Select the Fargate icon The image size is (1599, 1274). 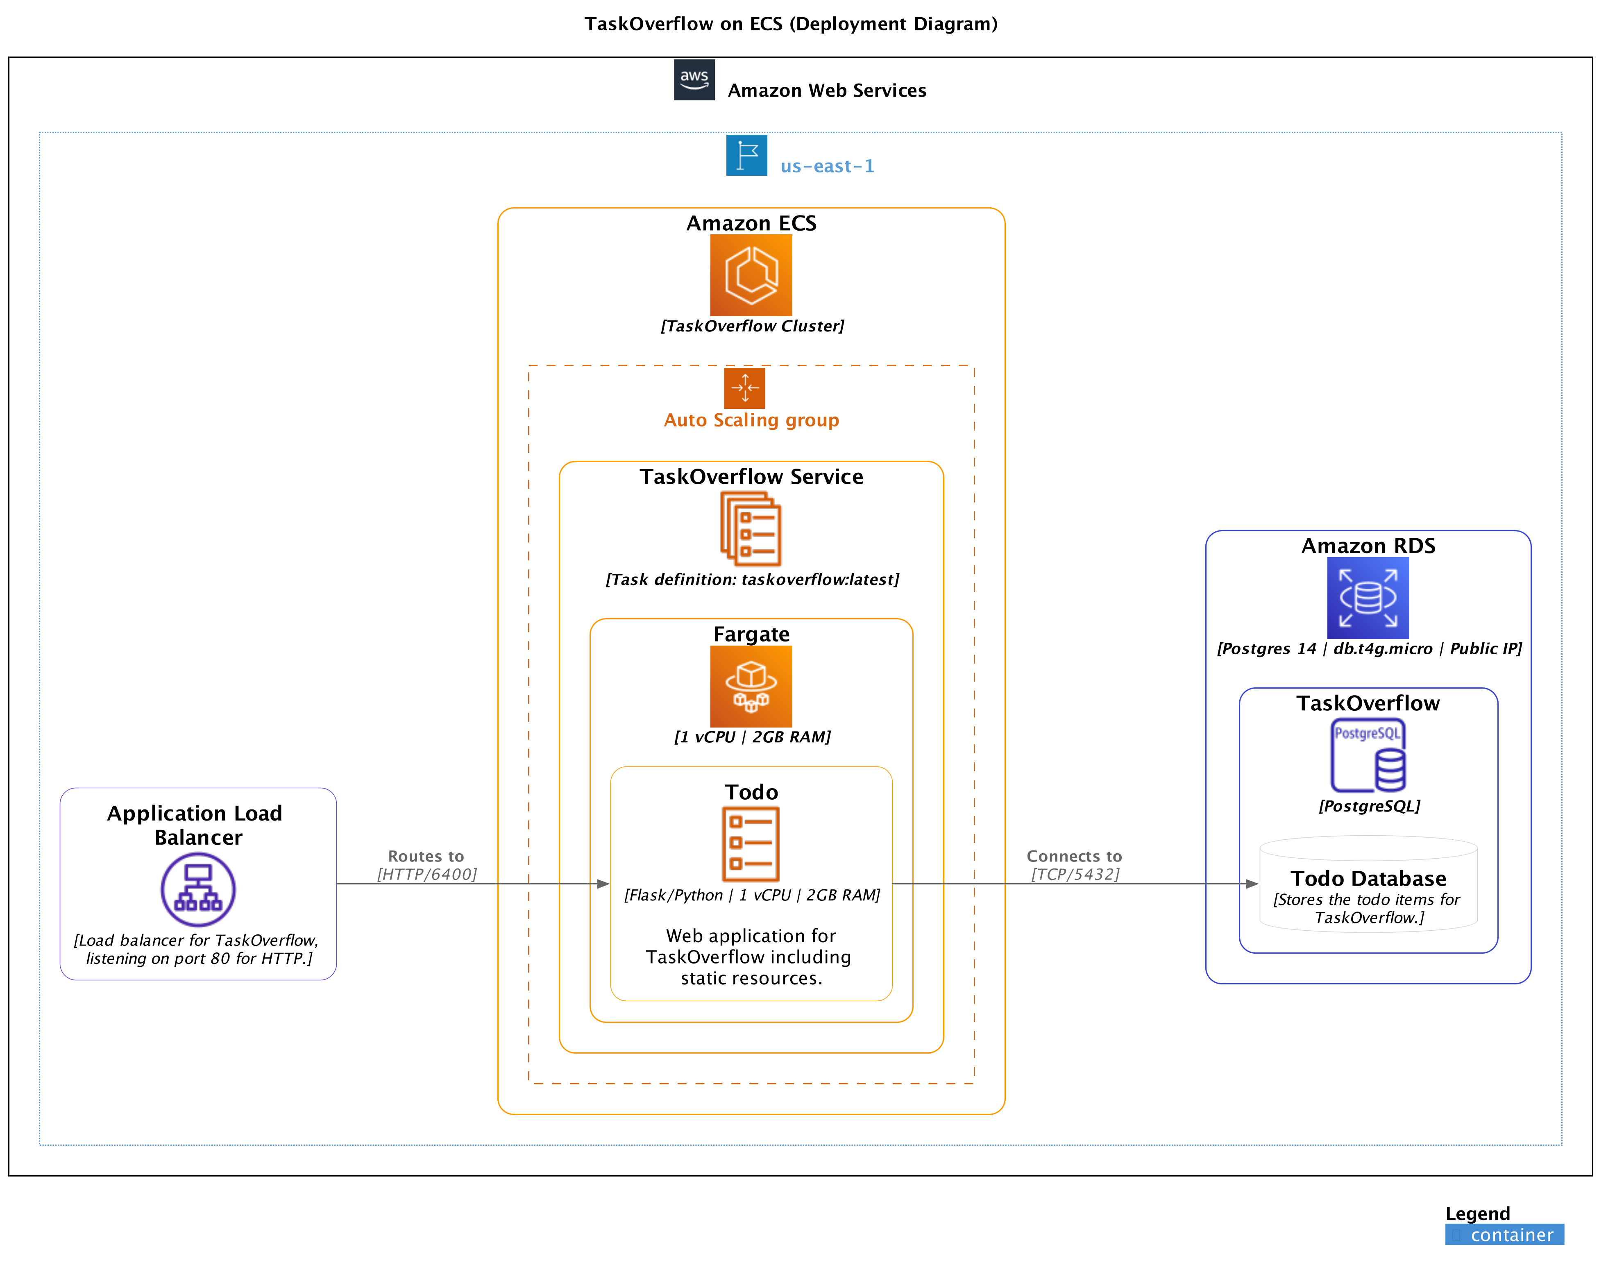click(x=751, y=686)
